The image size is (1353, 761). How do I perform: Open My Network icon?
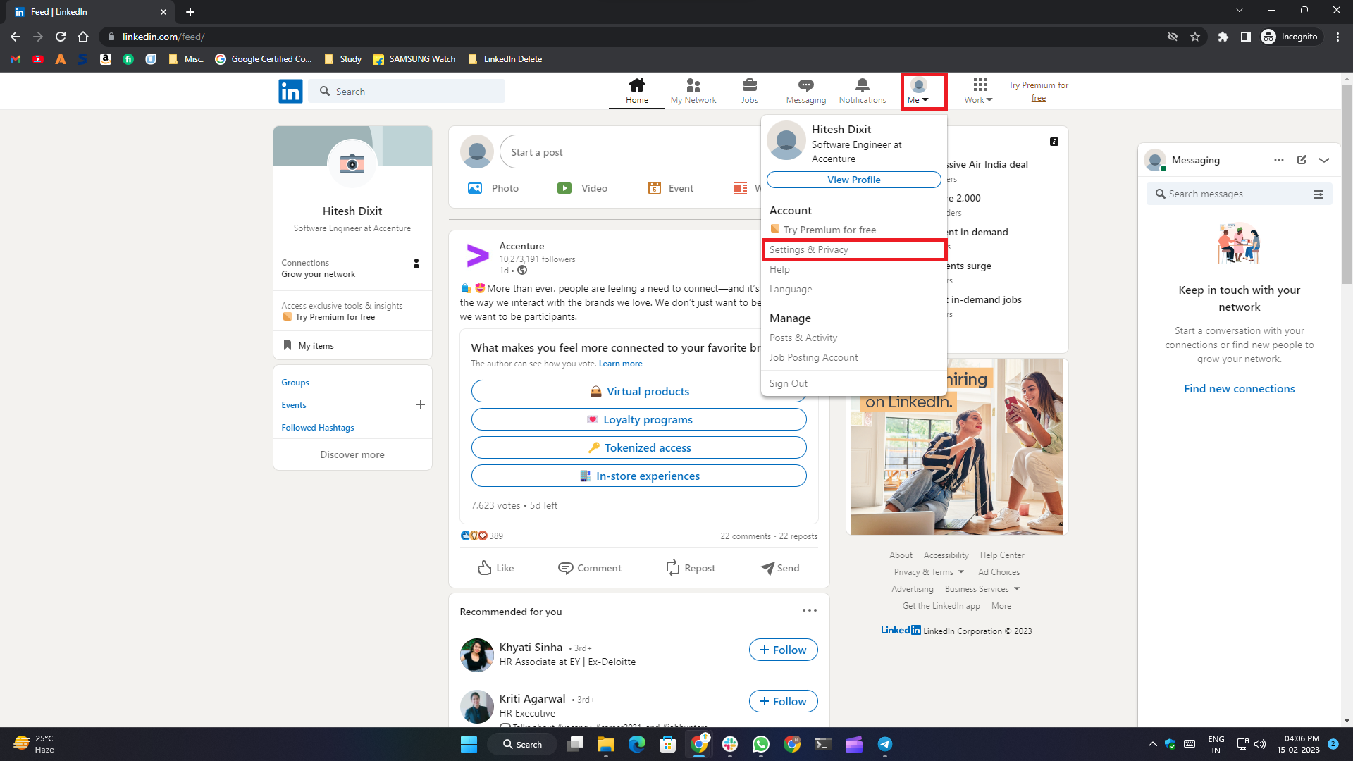click(x=693, y=91)
